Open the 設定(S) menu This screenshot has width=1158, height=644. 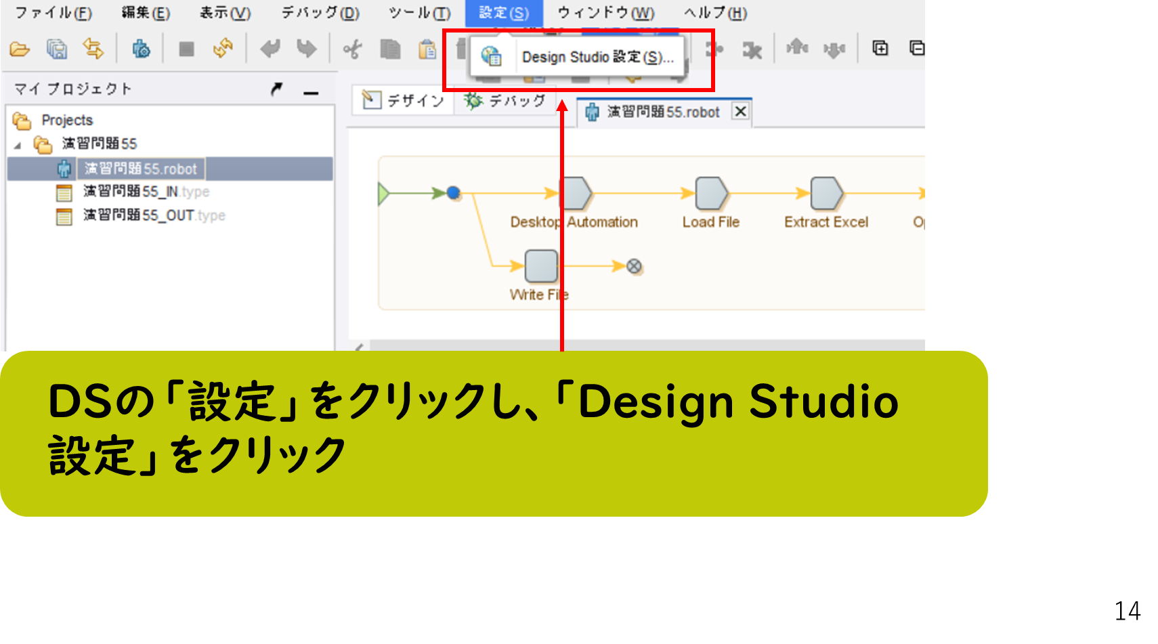coord(504,13)
